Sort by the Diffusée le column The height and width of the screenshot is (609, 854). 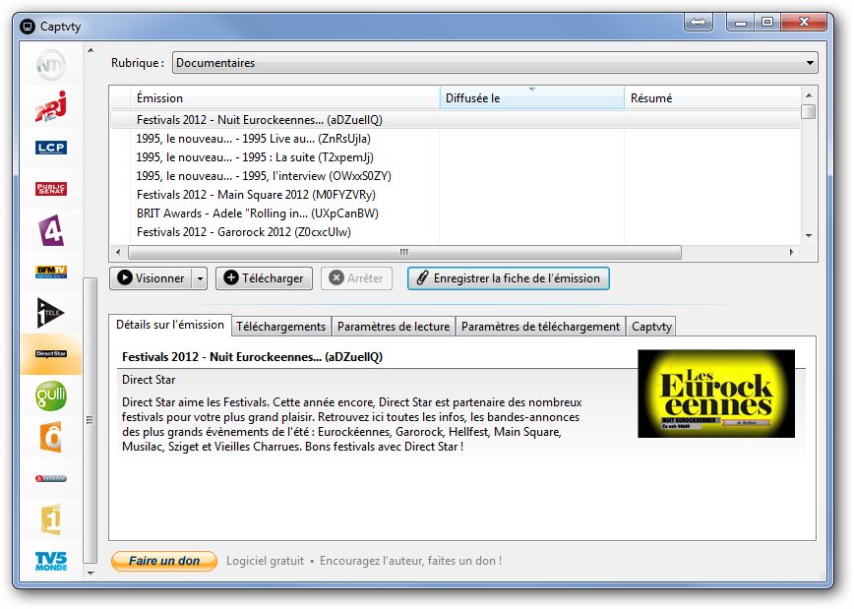531,98
